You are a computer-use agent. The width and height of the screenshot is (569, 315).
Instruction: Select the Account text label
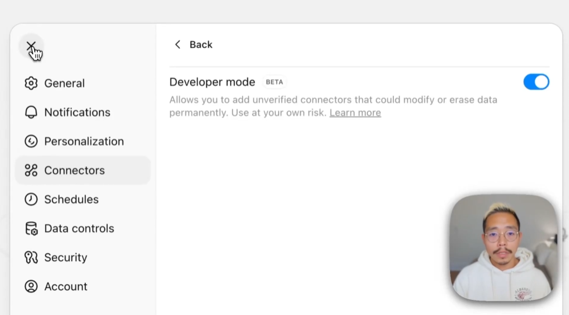pyautogui.click(x=66, y=287)
